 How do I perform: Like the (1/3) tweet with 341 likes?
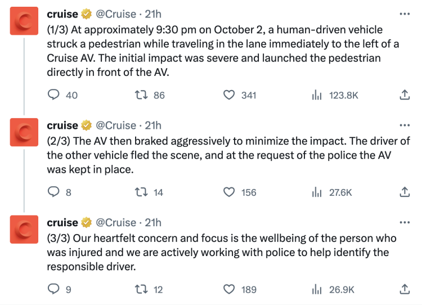pyautogui.click(x=229, y=95)
